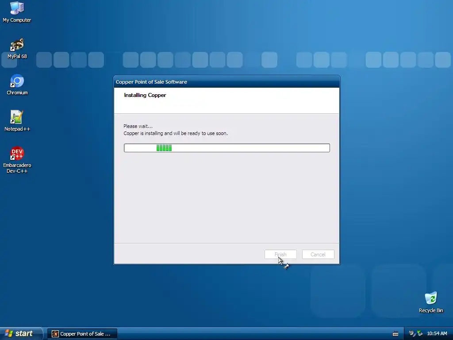Click the Finish button in installer
This screenshot has width=453, height=340.
pyautogui.click(x=280, y=255)
